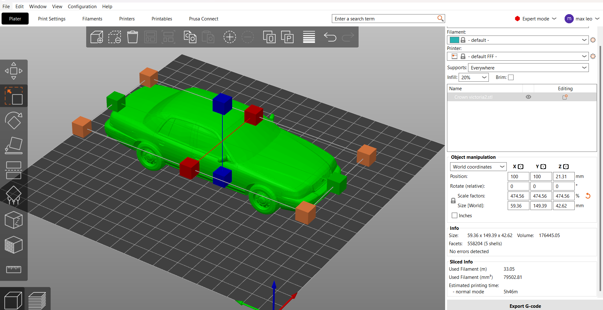Select the Cut tool

[14, 170]
